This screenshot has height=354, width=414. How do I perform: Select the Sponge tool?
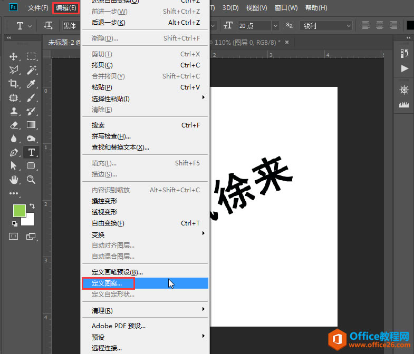point(31,139)
